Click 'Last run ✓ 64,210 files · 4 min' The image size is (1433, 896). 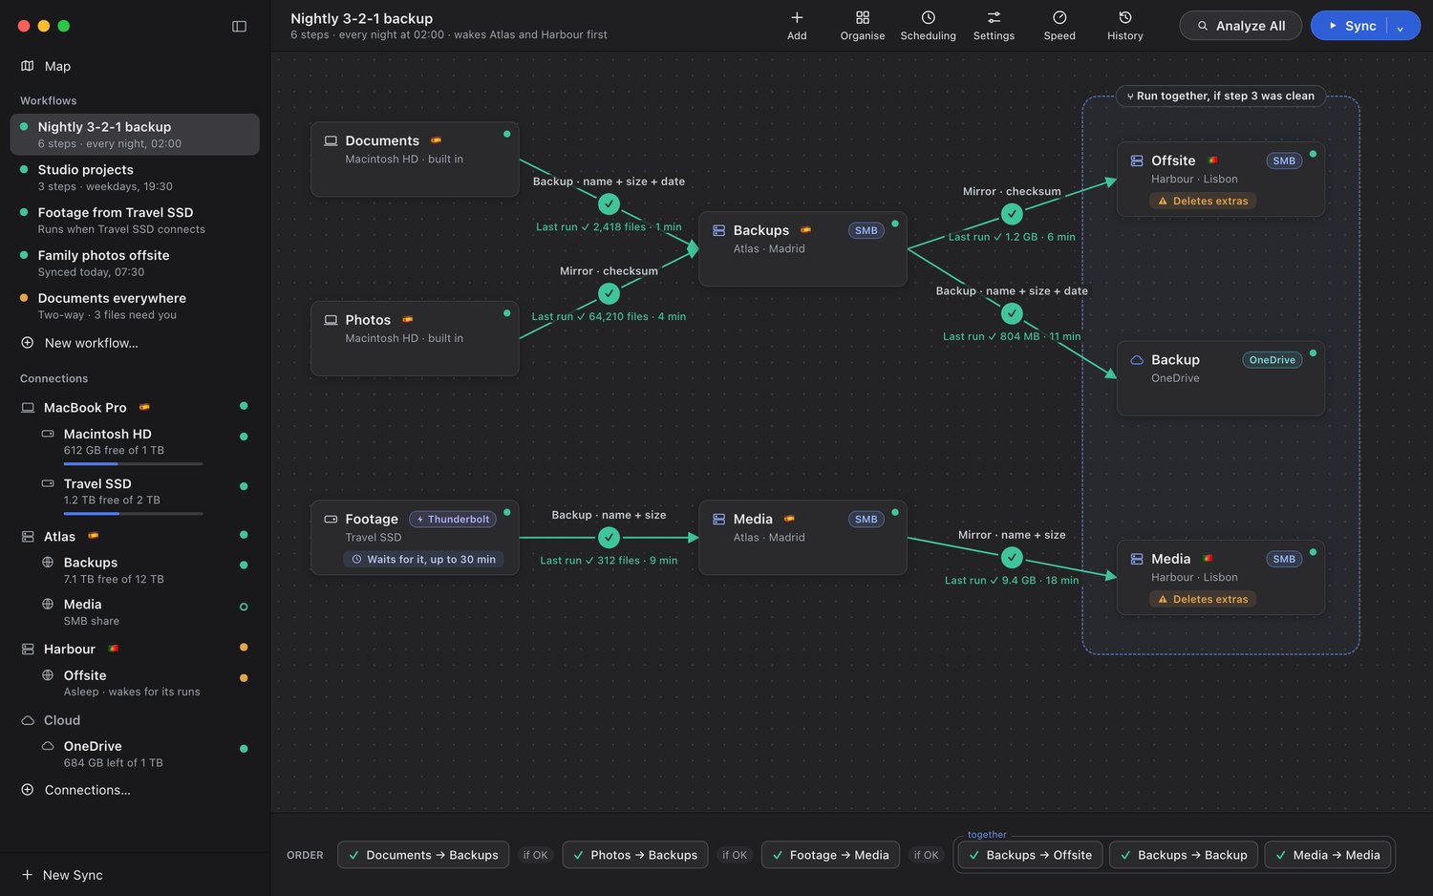pos(609,317)
